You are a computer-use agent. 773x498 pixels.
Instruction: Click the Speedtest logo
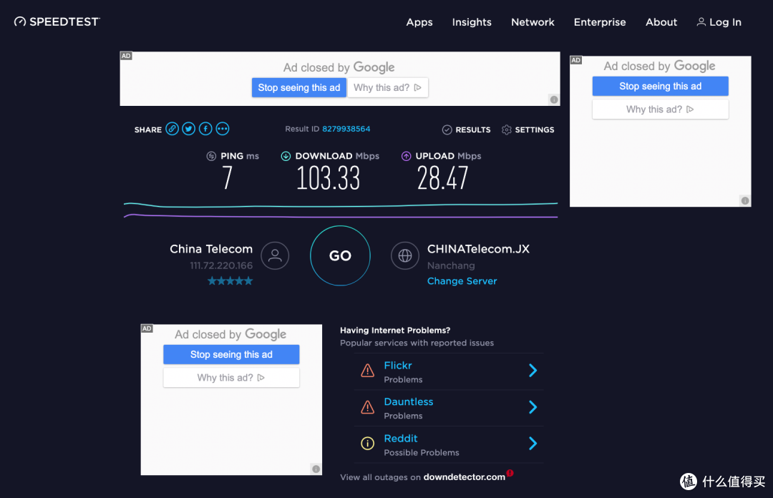pos(57,21)
